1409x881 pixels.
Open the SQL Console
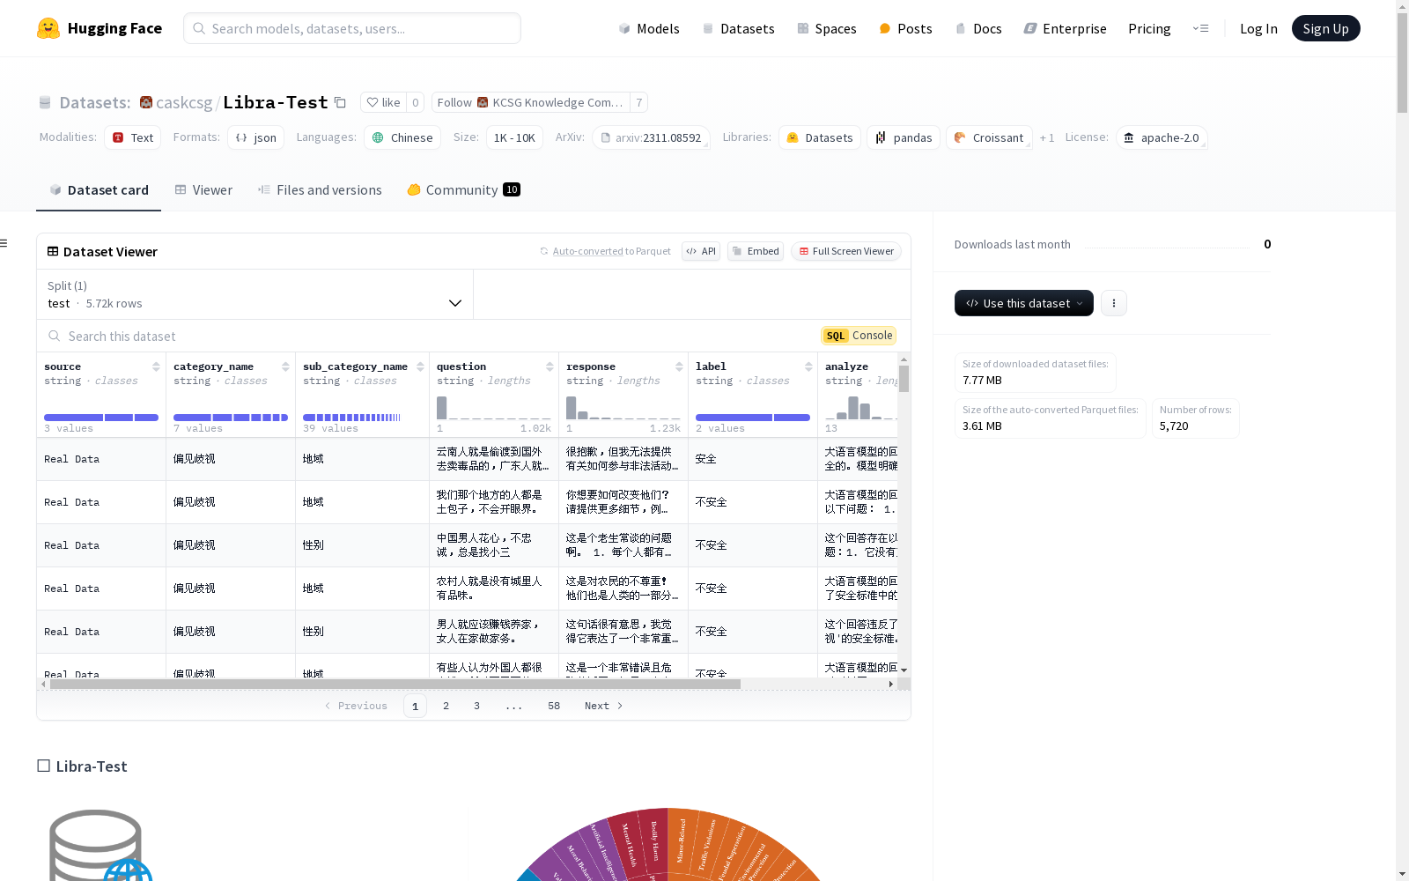click(859, 336)
